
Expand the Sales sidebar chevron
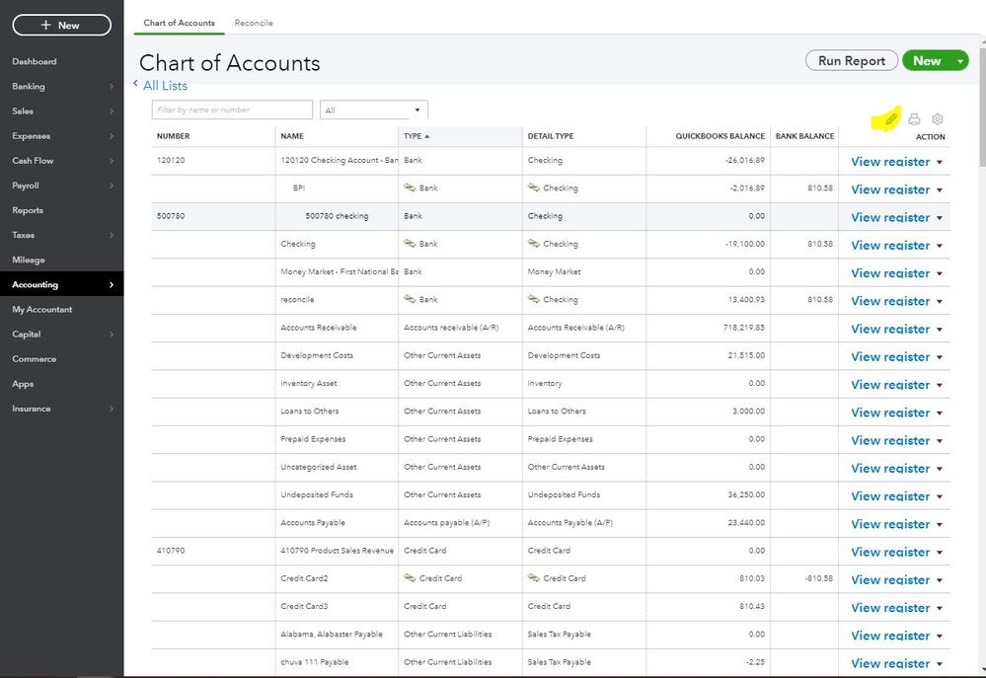coord(112,112)
